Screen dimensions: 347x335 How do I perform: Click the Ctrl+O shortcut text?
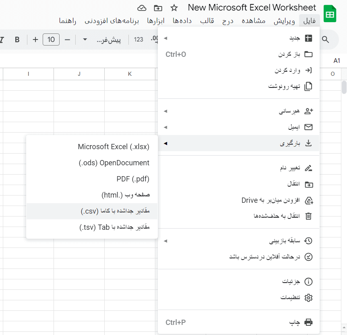pos(176,54)
